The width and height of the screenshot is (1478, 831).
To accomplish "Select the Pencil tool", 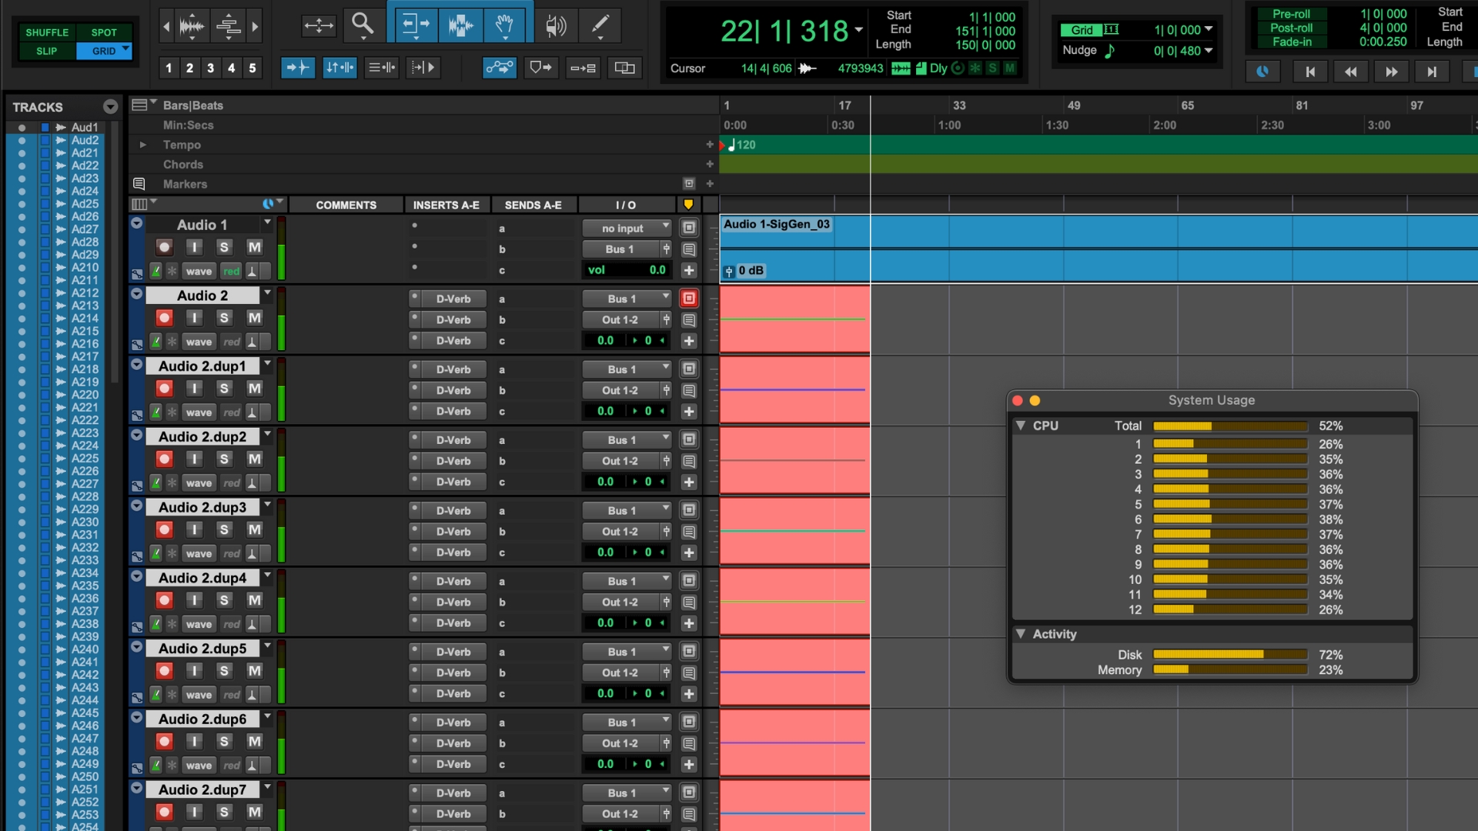I will point(600,25).
